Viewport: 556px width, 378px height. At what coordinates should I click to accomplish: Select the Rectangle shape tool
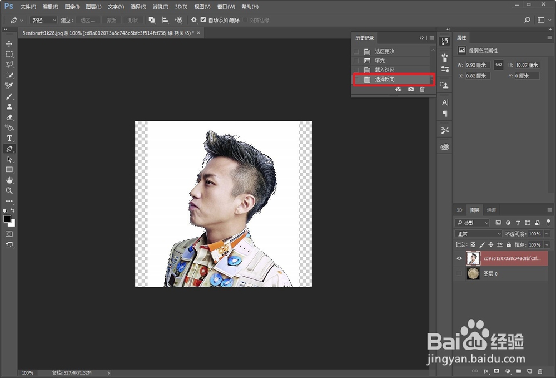(x=9, y=170)
